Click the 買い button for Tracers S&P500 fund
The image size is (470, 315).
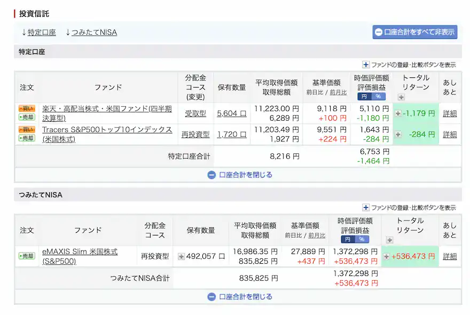[x=27, y=129]
